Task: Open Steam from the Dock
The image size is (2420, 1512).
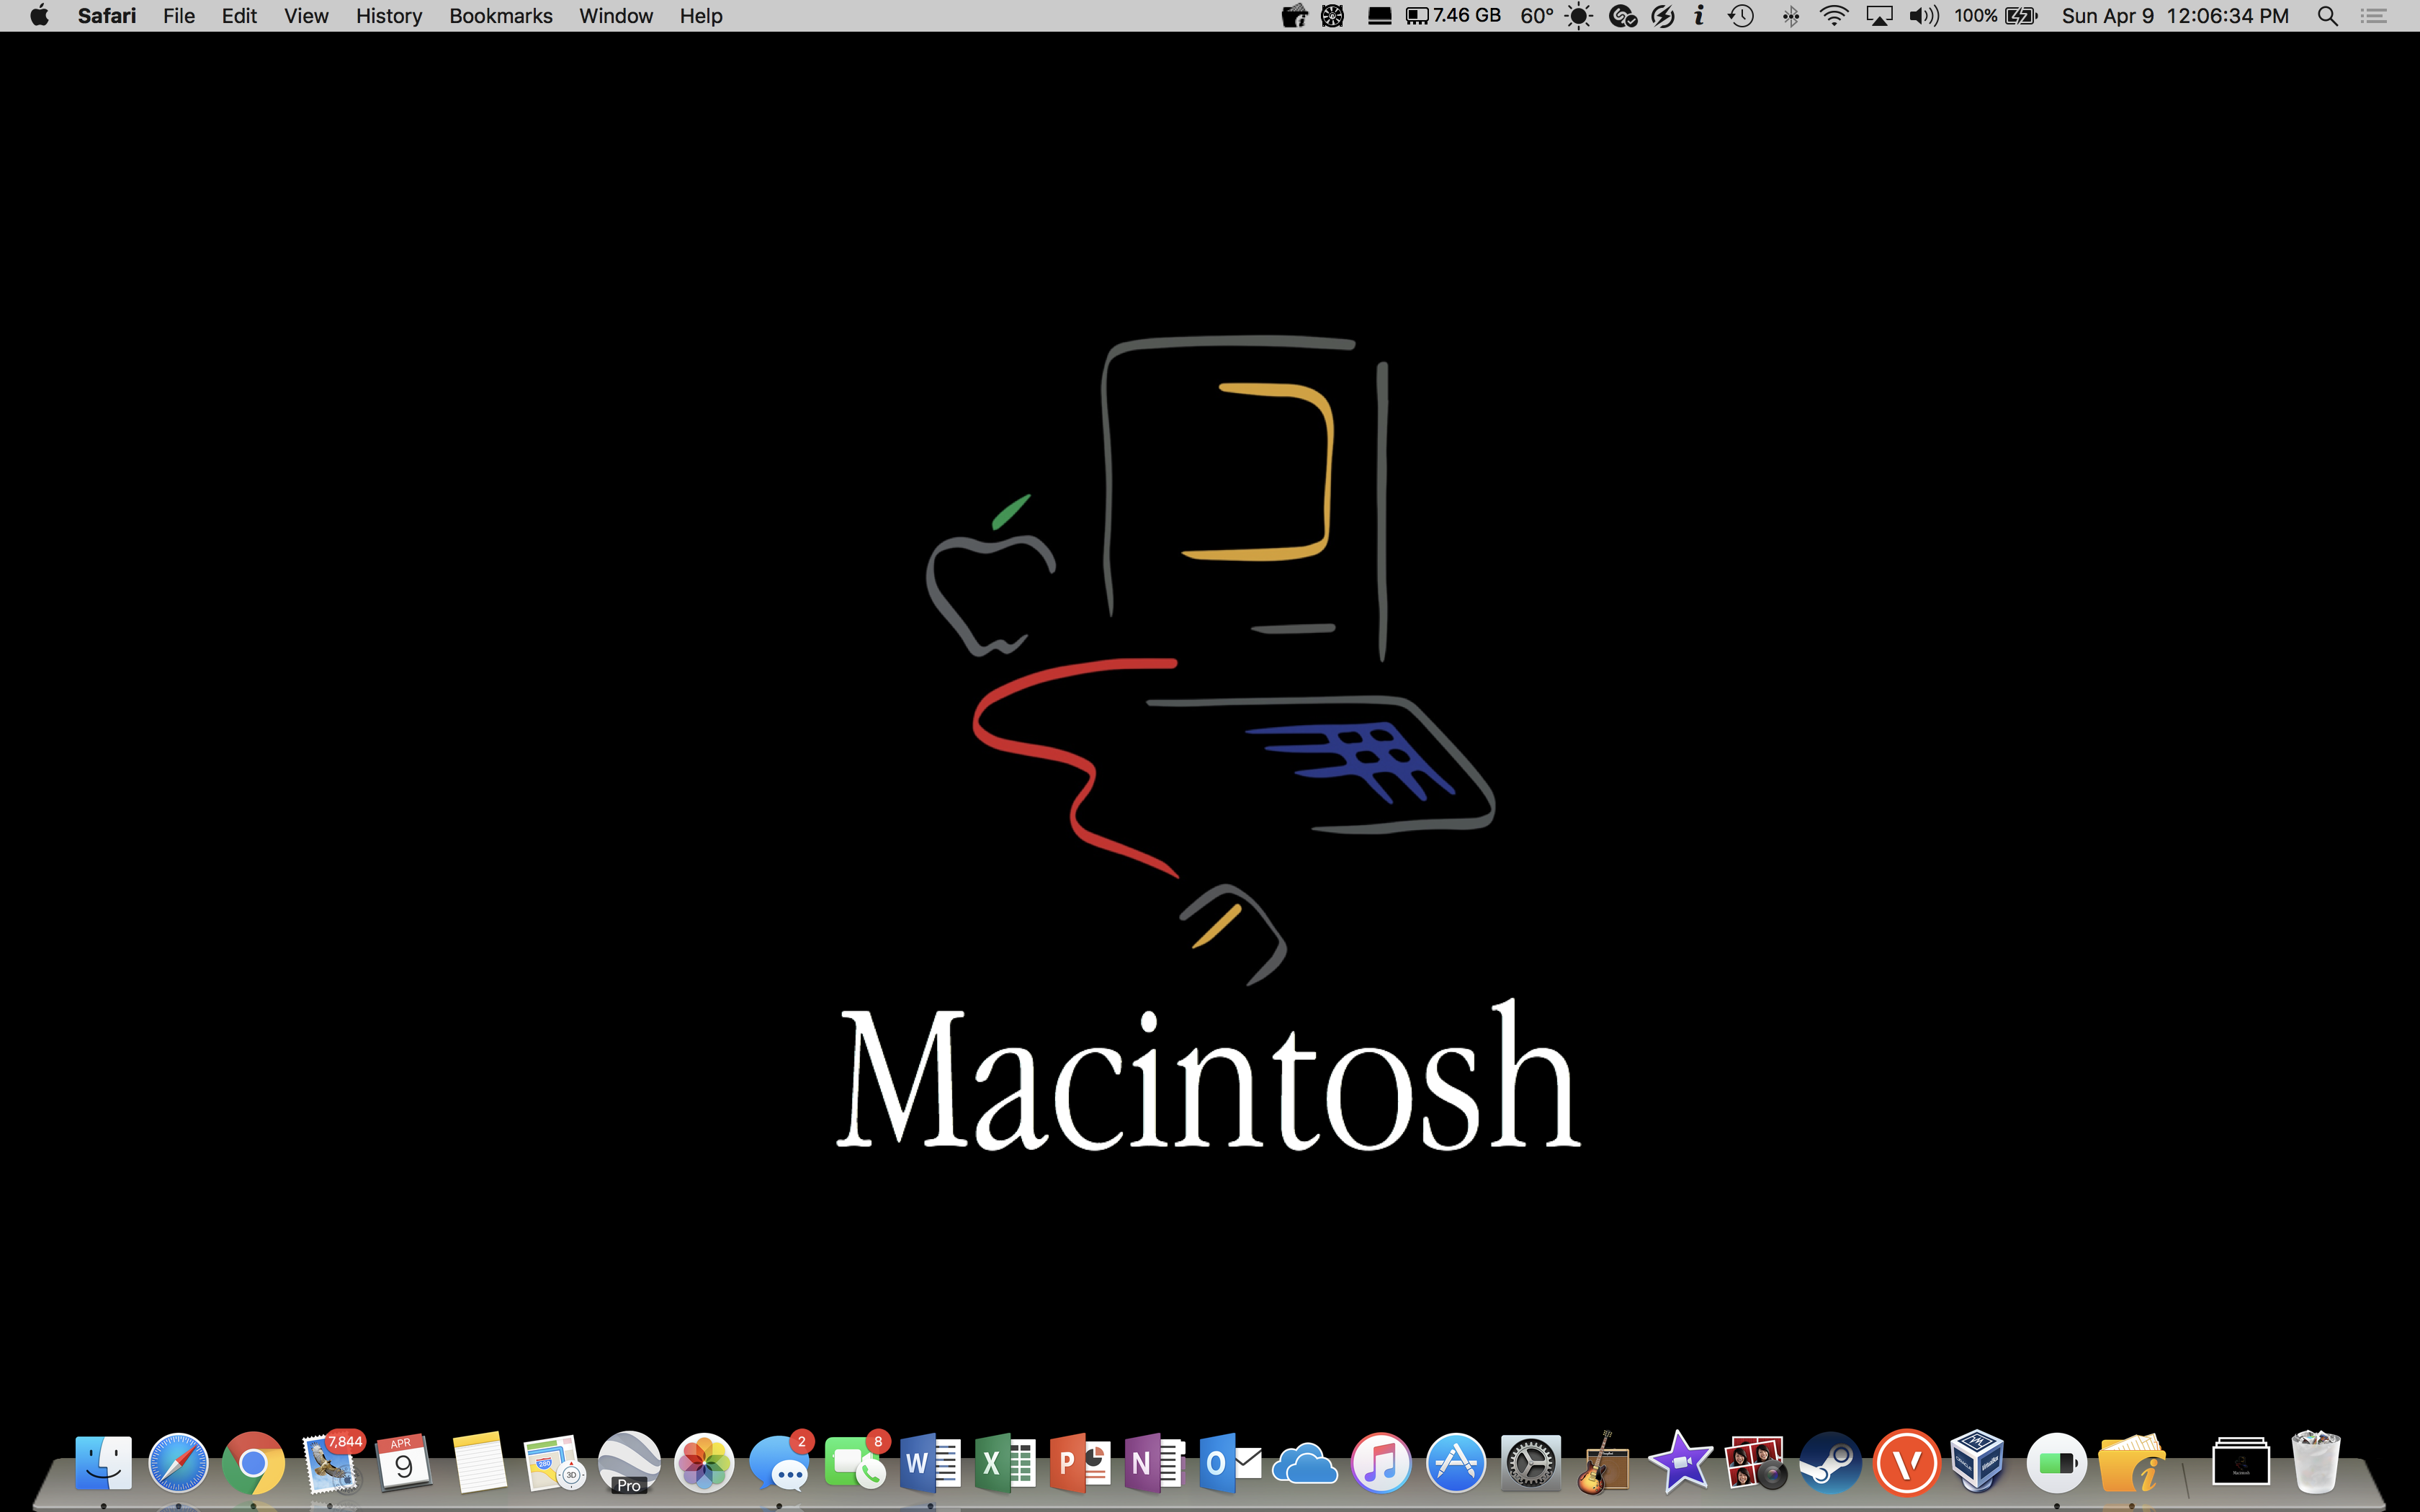Action: [x=1831, y=1463]
